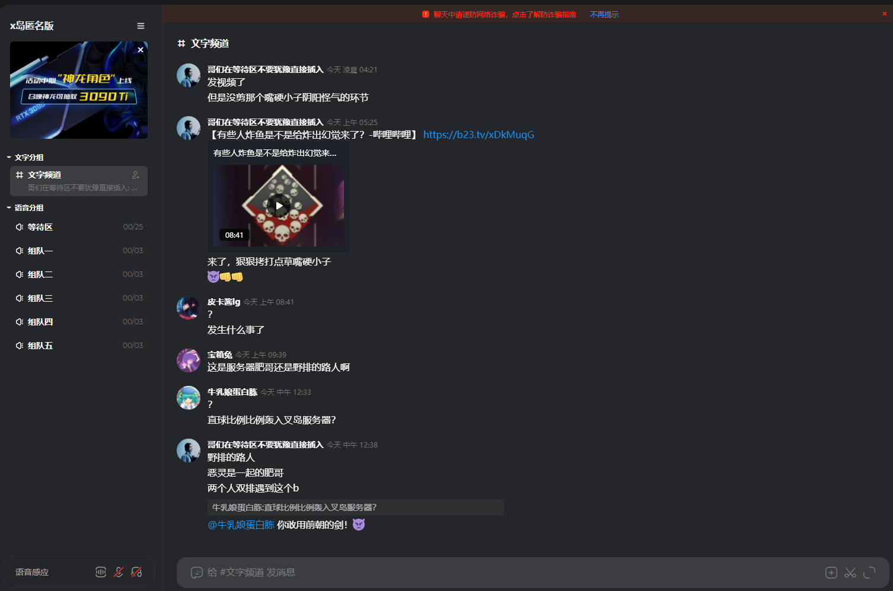893x591 pixels.
Task: Close the 3090Ti promo banner
Action: click(141, 50)
